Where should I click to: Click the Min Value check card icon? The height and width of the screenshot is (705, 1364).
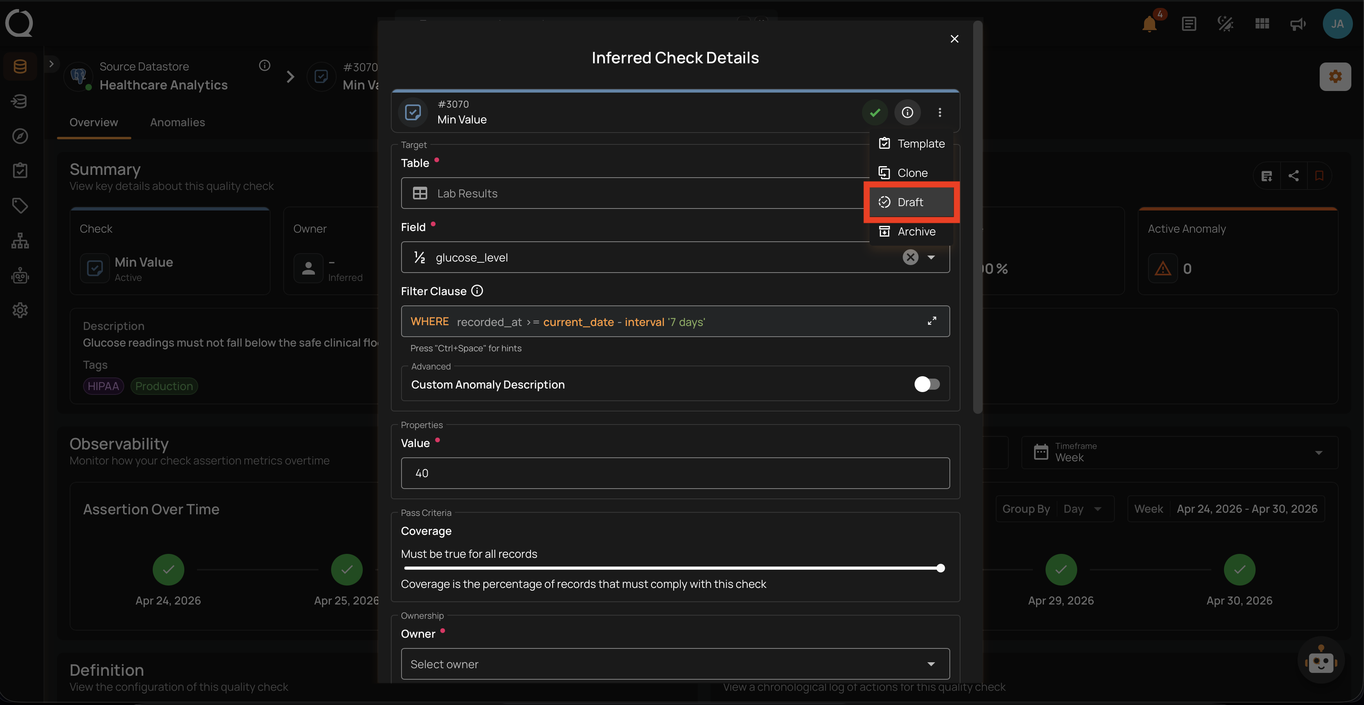click(94, 269)
